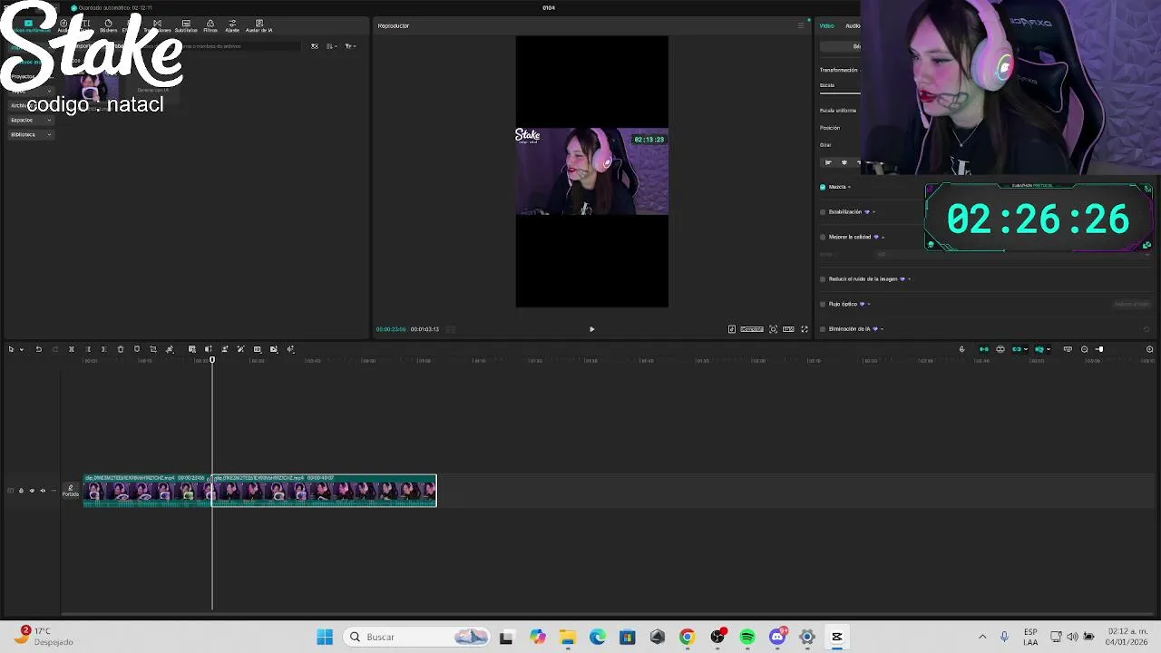The height and width of the screenshot is (653, 1161).
Task: Click the microphone voice-over record icon
Action: tap(962, 349)
